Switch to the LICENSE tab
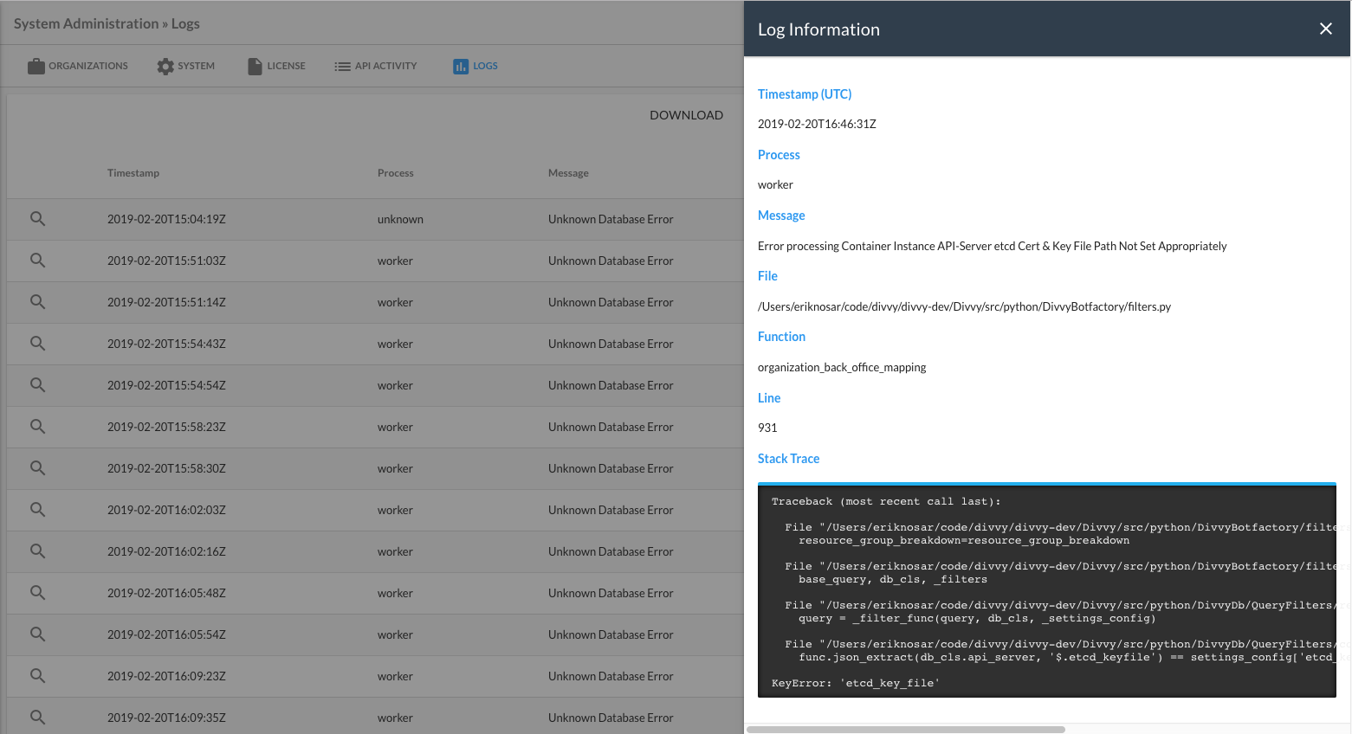 [x=276, y=66]
